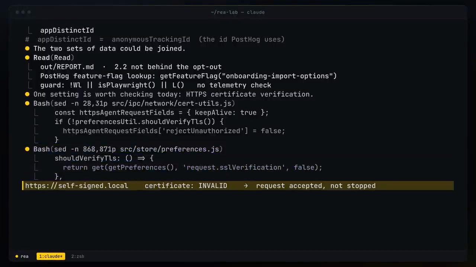Click 'anonymousTrackingId' in the comment line
Viewport: 476px width, 267px height.
pyautogui.click(x=151, y=39)
